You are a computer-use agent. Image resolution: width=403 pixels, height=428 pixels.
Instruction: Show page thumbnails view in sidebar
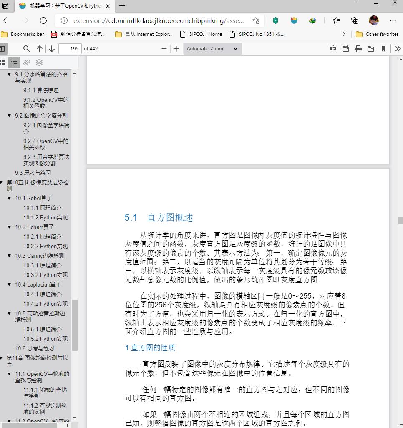pos(3,63)
